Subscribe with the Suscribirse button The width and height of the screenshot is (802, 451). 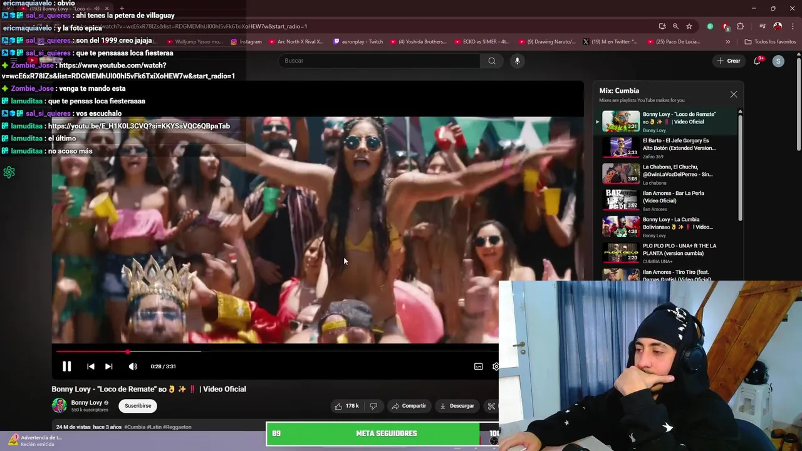pyautogui.click(x=138, y=406)
